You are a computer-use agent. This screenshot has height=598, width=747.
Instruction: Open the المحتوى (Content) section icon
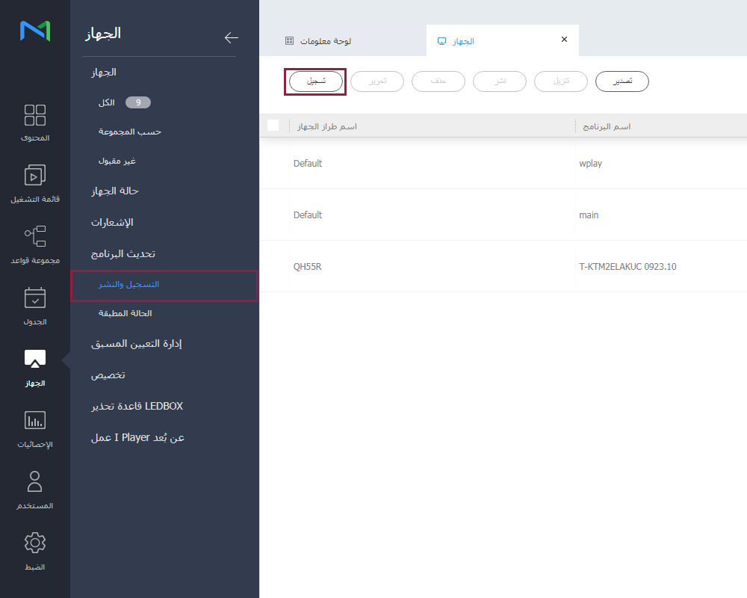(34, 116)
